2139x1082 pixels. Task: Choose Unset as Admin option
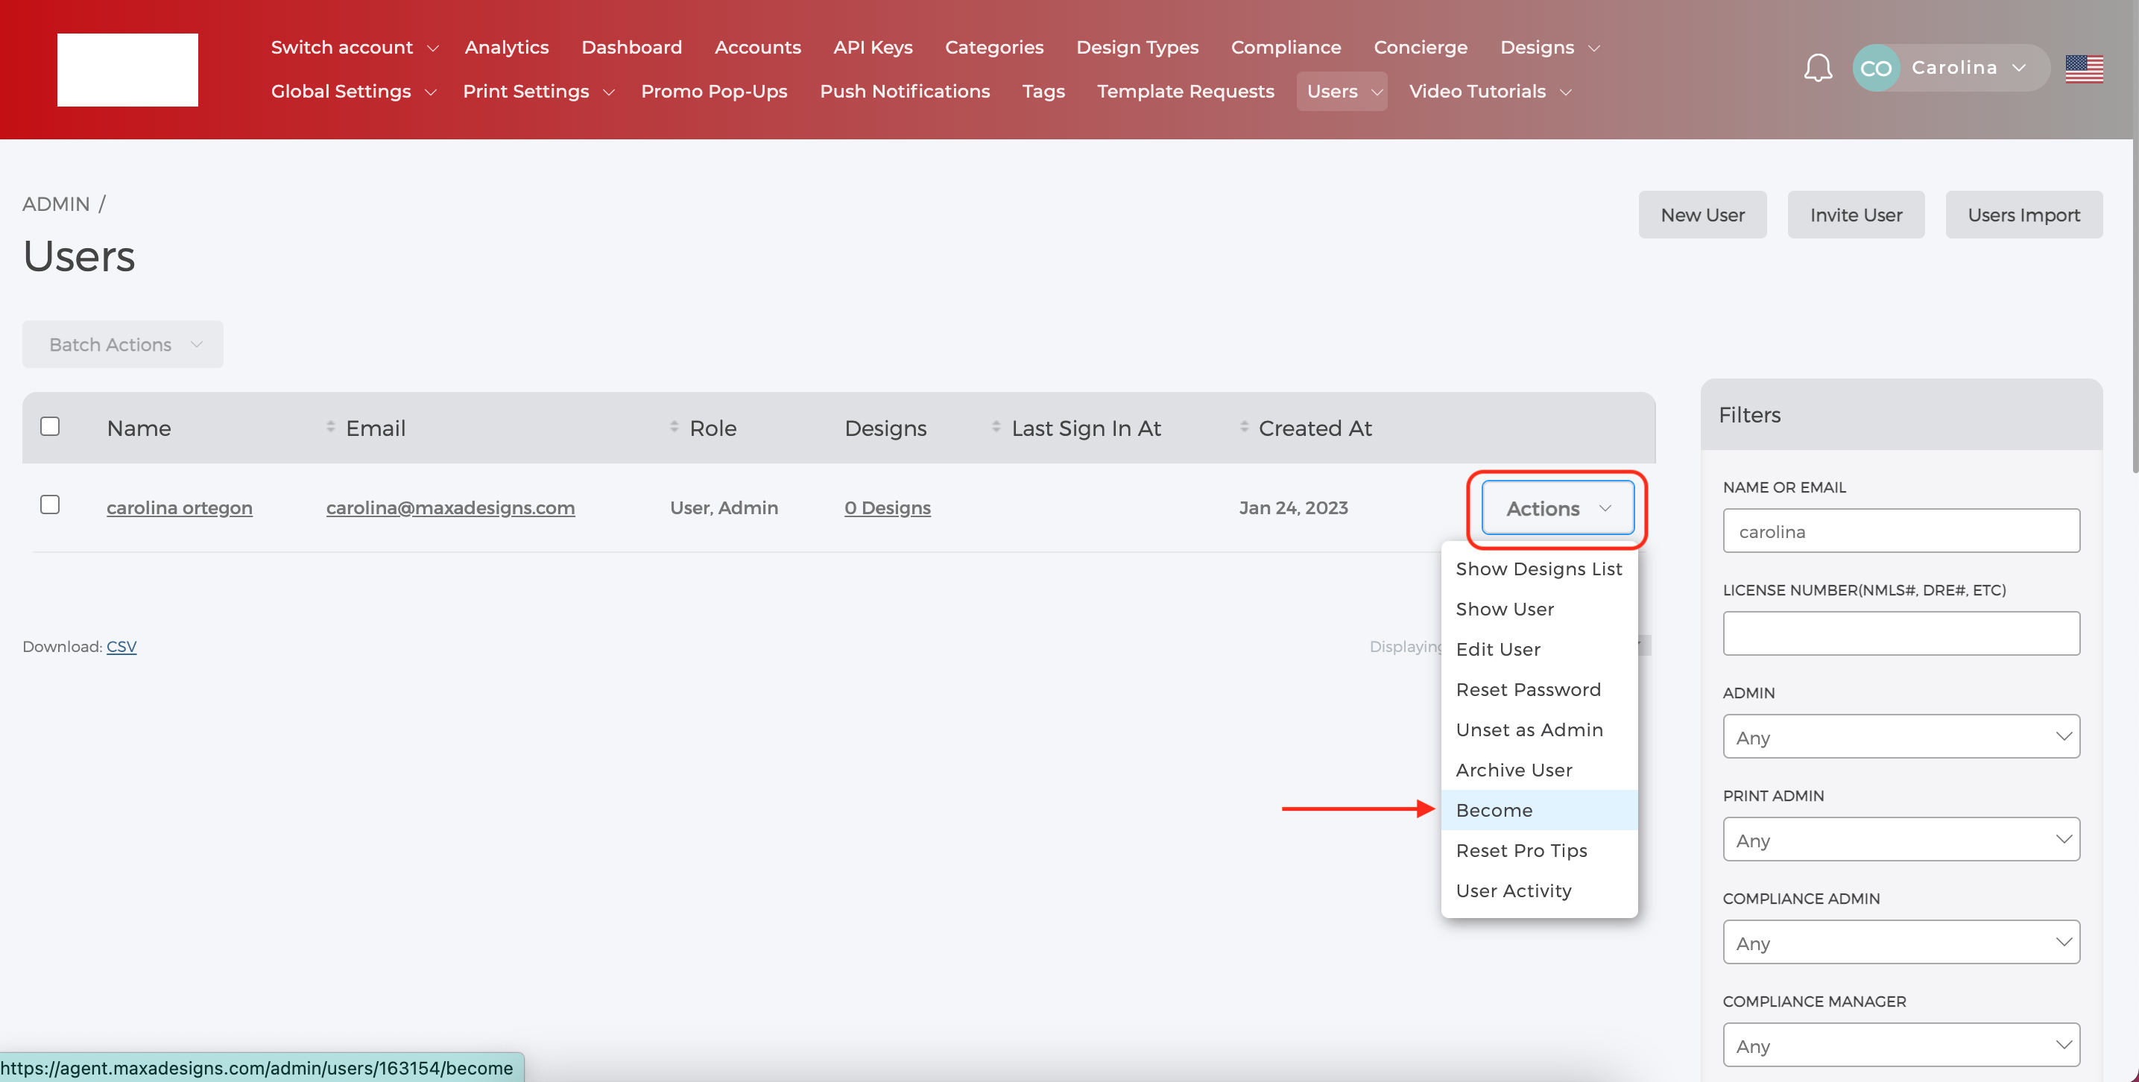pos(1538,730)
